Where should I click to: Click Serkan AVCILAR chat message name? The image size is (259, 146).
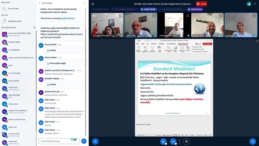tap(52, 92)
